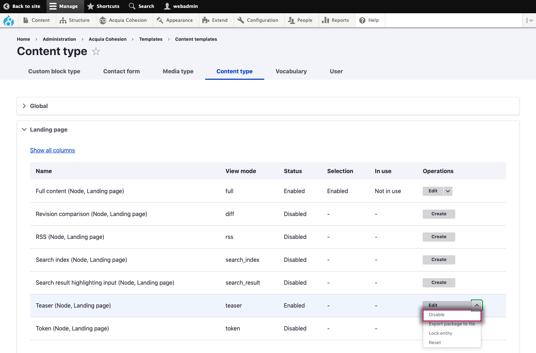Click the Show all columns link

(x=53, y=151)
